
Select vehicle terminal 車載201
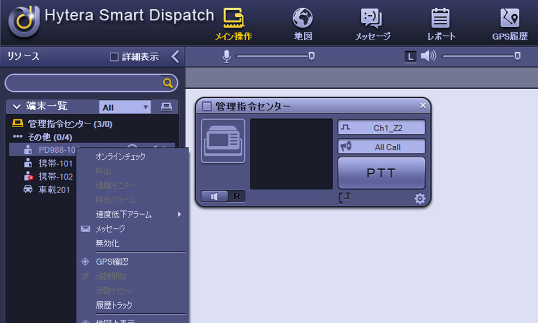tap(54, 189)
